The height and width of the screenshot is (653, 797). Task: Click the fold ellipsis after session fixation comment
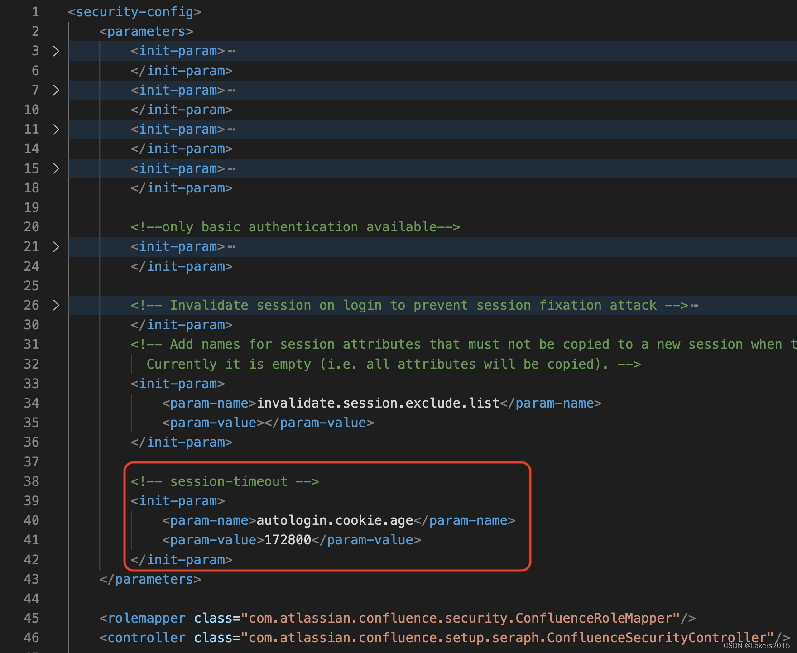[x=695, y=306]
